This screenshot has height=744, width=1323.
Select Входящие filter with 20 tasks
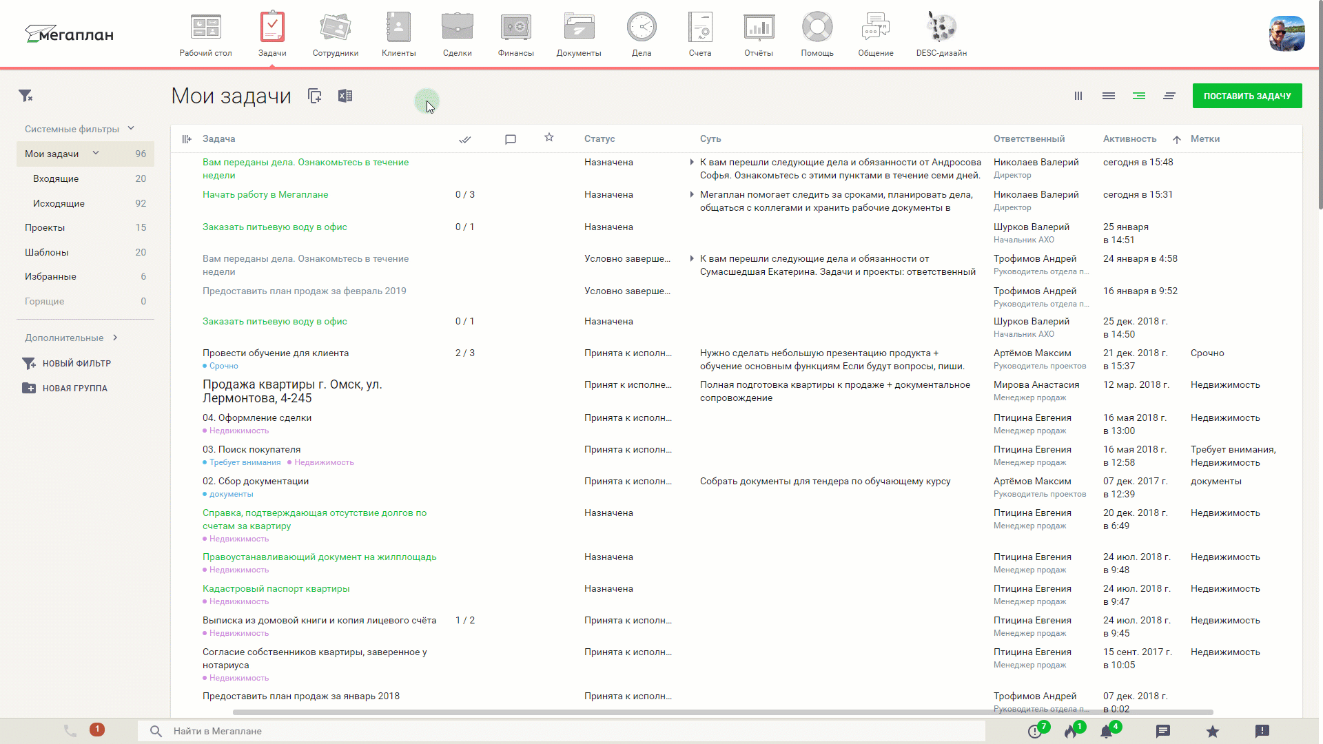(x=55, y=178)
